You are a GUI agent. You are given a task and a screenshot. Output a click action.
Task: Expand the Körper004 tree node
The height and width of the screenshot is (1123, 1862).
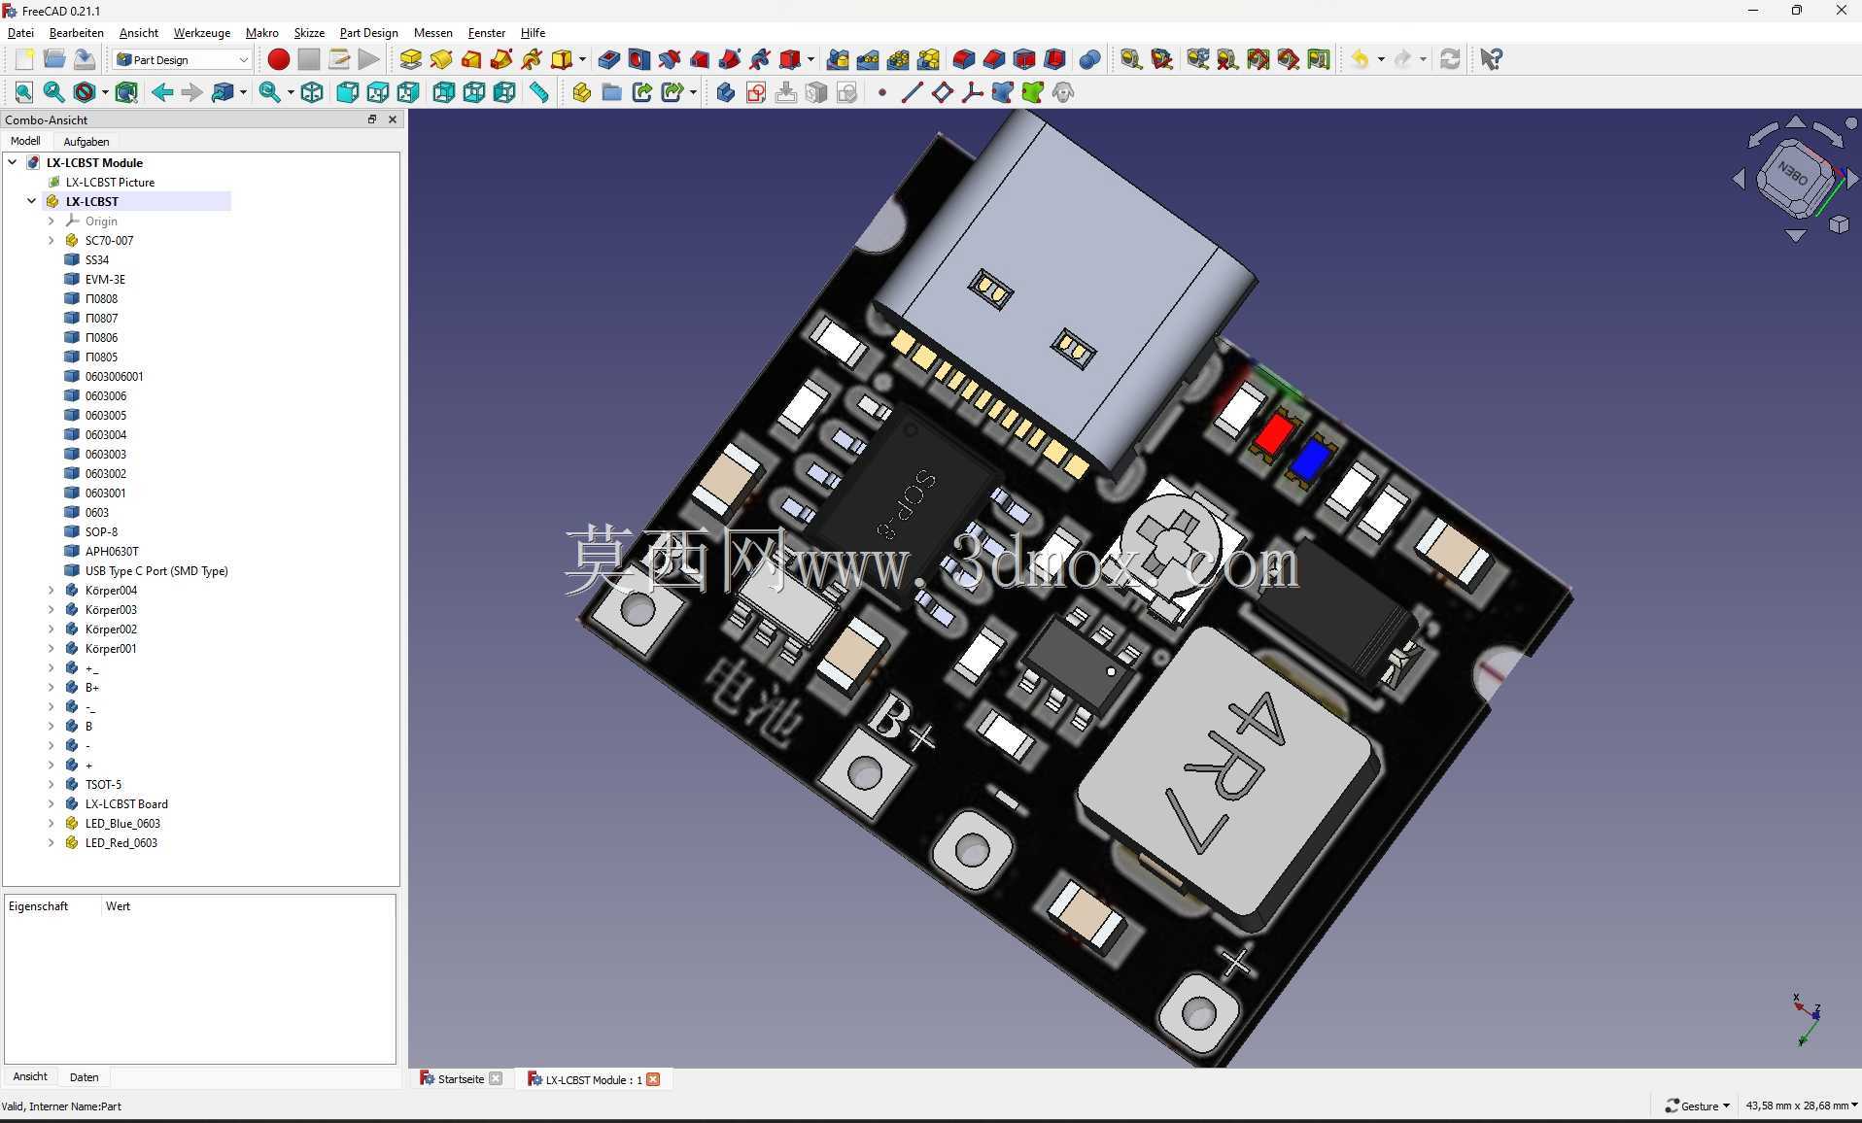(52, 590)
